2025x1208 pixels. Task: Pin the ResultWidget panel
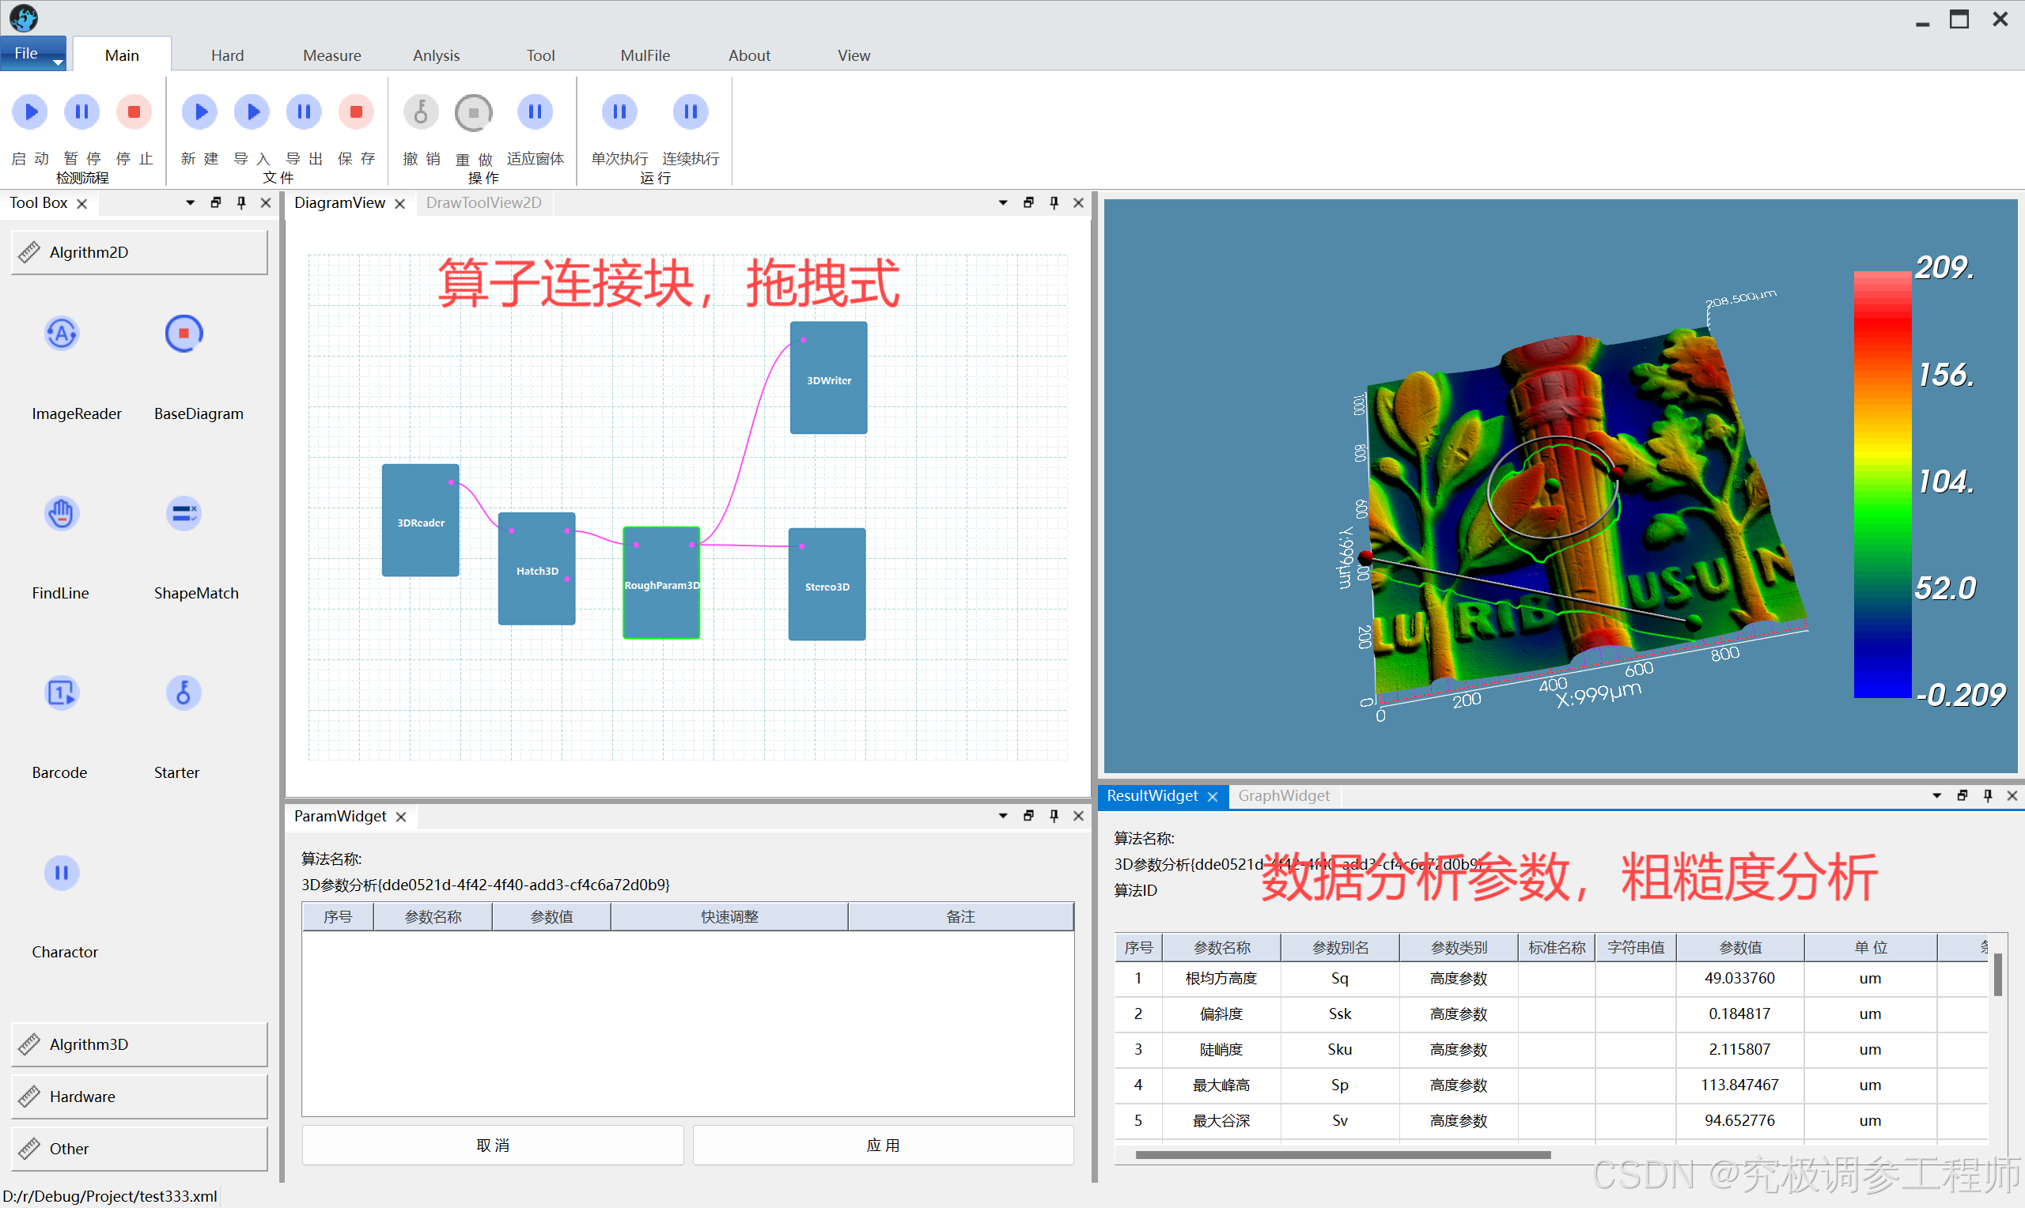coord(1988,795)
